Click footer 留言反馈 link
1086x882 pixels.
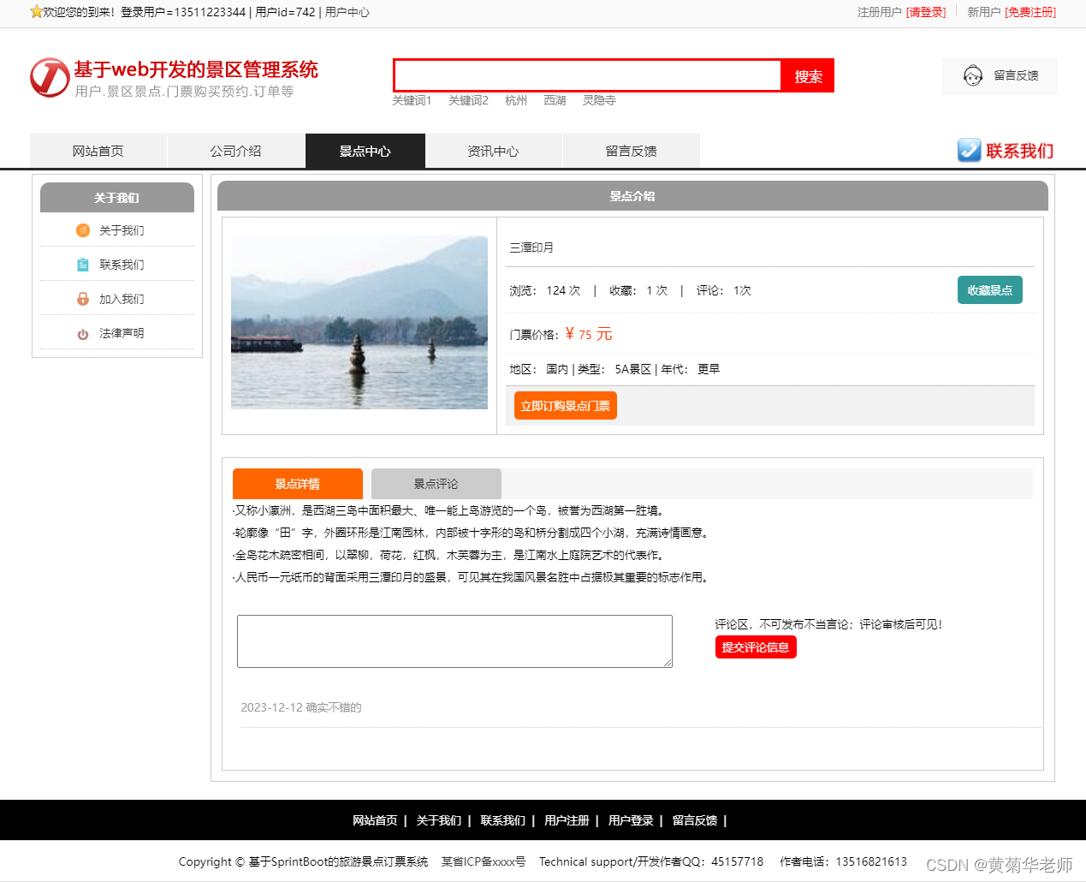click(x=695, y=820)
